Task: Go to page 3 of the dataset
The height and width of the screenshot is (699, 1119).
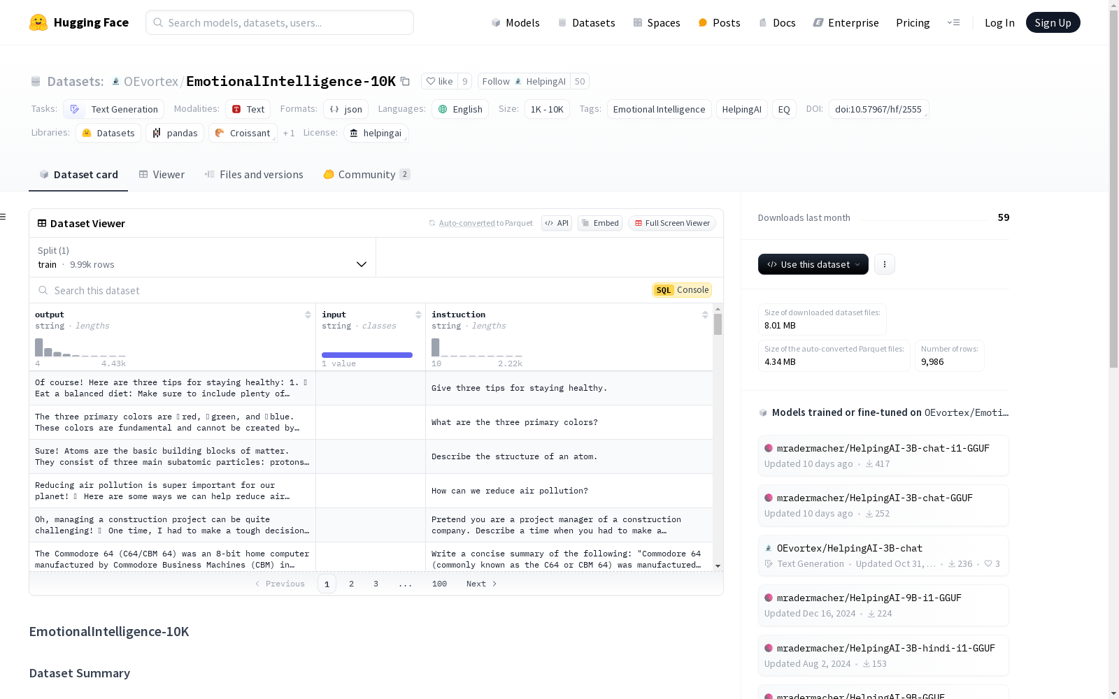Action: (376, 584)
